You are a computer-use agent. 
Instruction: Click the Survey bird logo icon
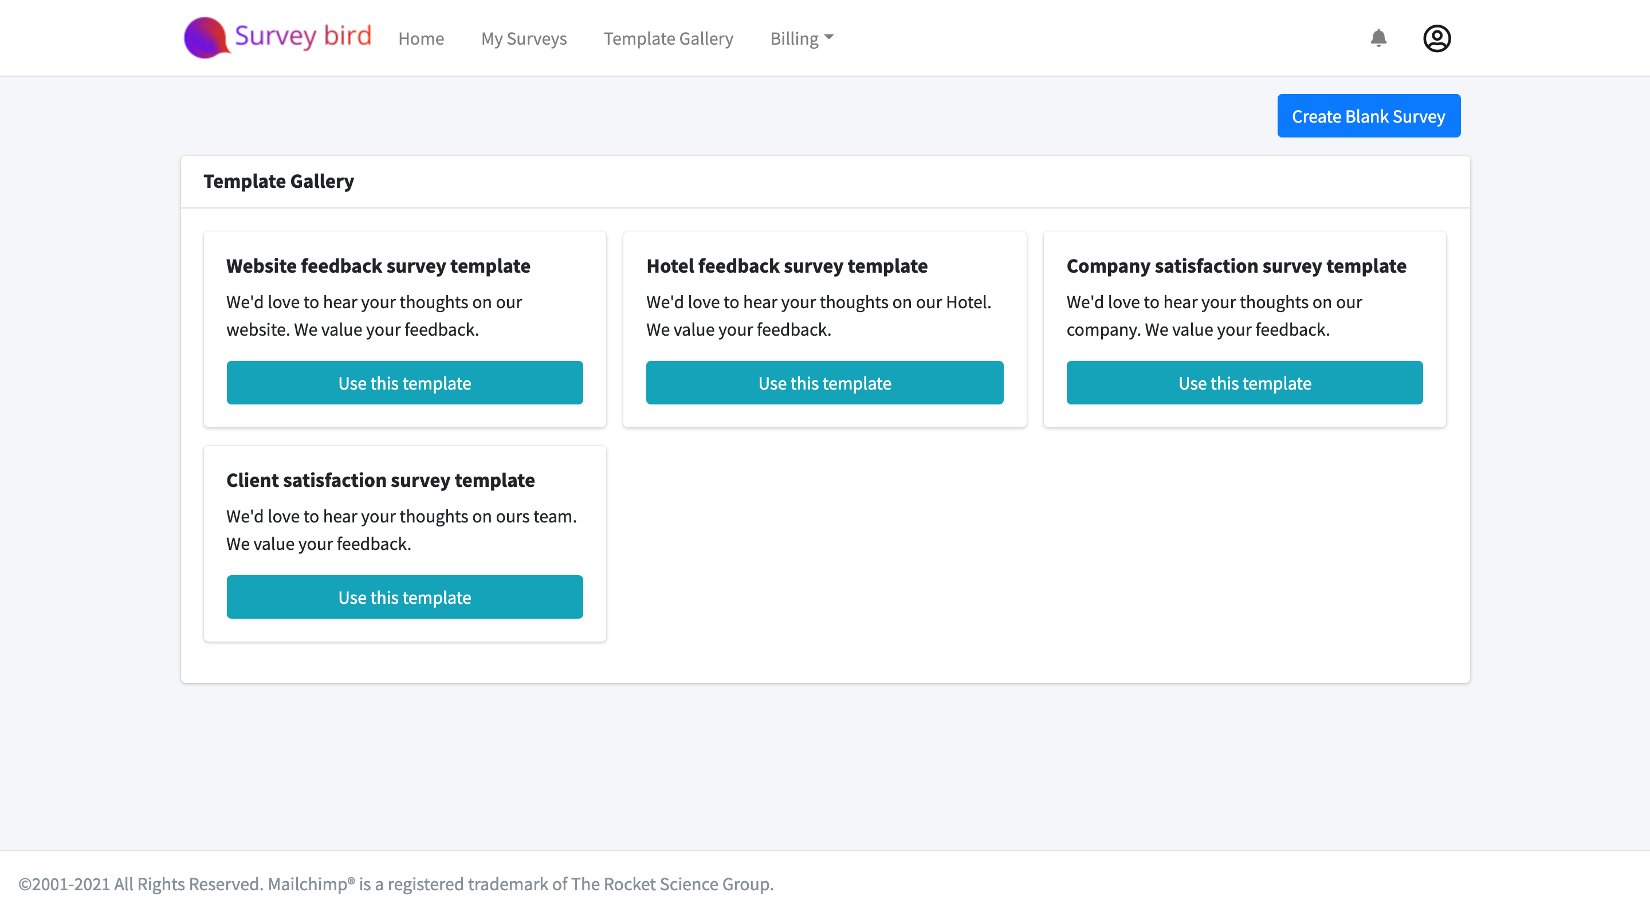(x=205, y=38)
